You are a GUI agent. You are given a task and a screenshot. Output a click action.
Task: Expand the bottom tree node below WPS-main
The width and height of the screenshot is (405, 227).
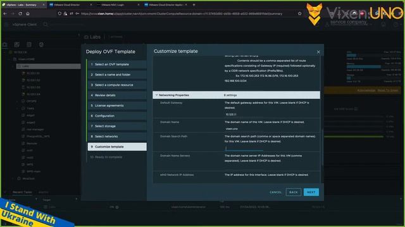13,178
